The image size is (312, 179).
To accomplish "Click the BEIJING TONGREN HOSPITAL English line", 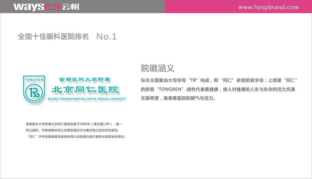I will coord(87,99).
